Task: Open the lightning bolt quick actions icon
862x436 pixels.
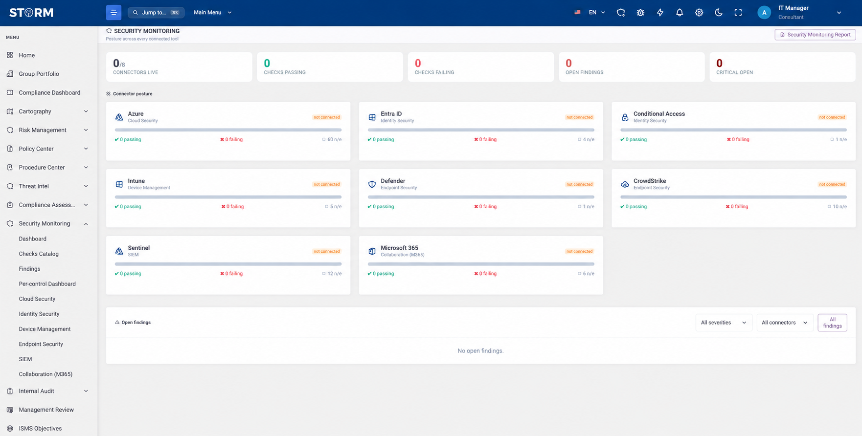Action: (660, 13)
